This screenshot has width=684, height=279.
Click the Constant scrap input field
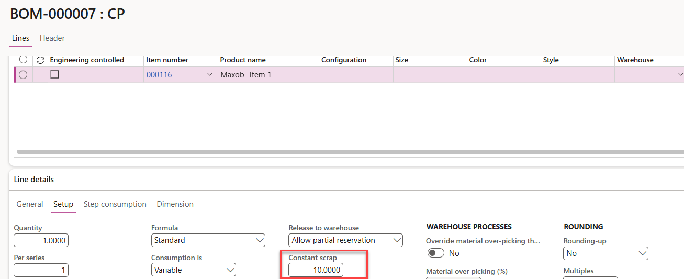(316, 270)
